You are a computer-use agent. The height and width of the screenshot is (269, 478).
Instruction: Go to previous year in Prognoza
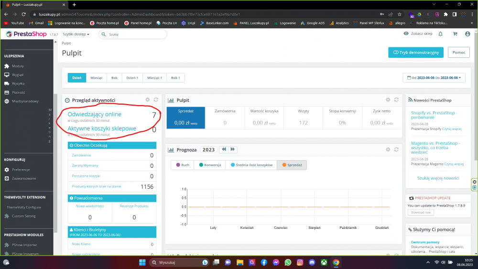224,149
